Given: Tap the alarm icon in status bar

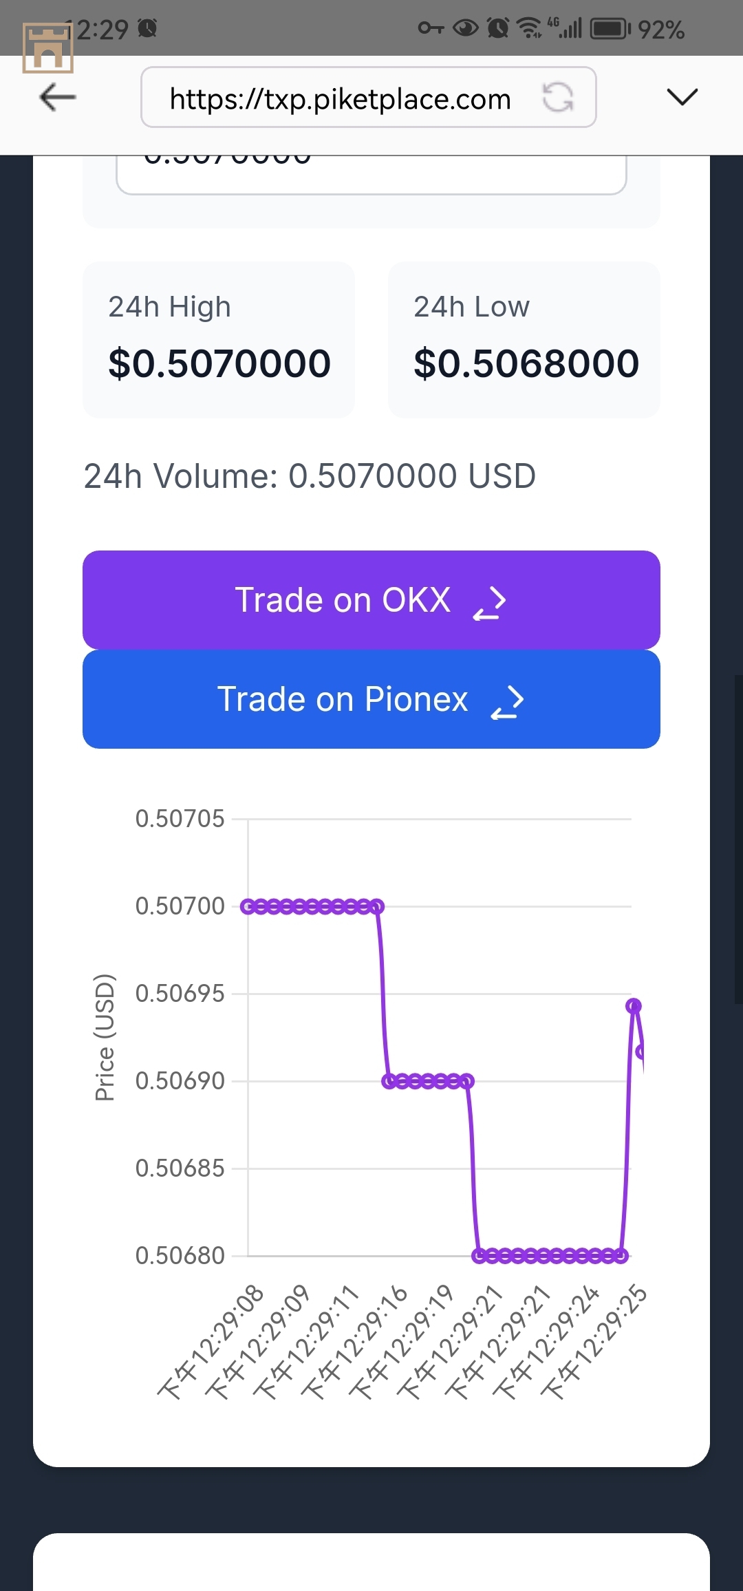Looking at the screenshot, I should click(x=498, y=28).
